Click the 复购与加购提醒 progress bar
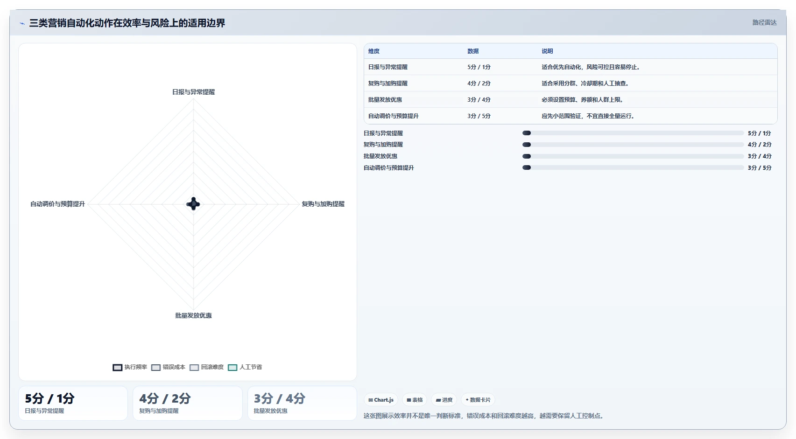 (x=633, y=145)
